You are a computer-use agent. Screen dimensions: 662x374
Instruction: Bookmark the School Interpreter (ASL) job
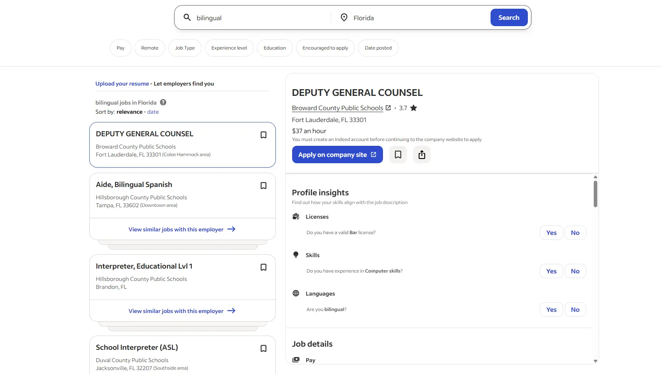(263, 349)
